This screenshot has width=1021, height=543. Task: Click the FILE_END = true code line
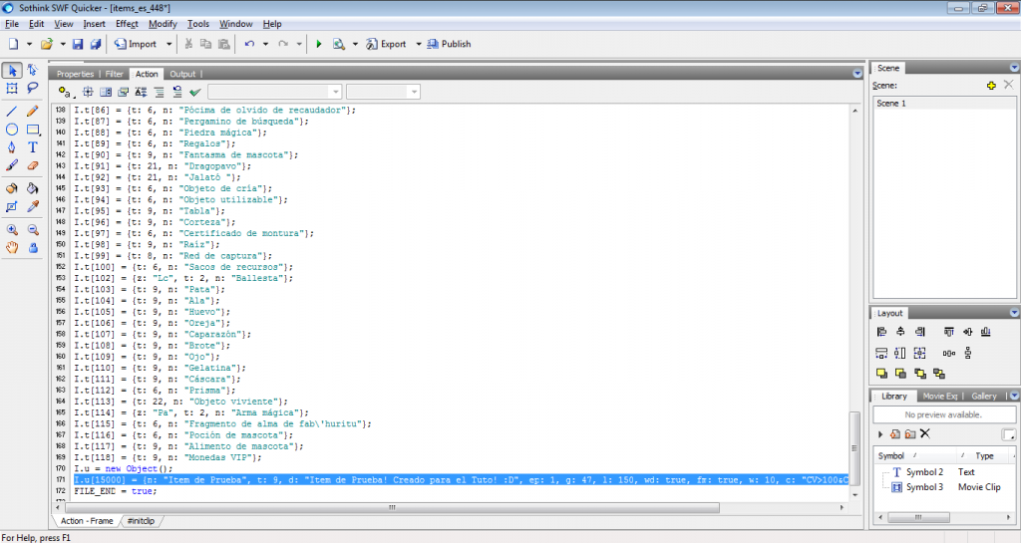pyautogui.click(x=116, y=491)
